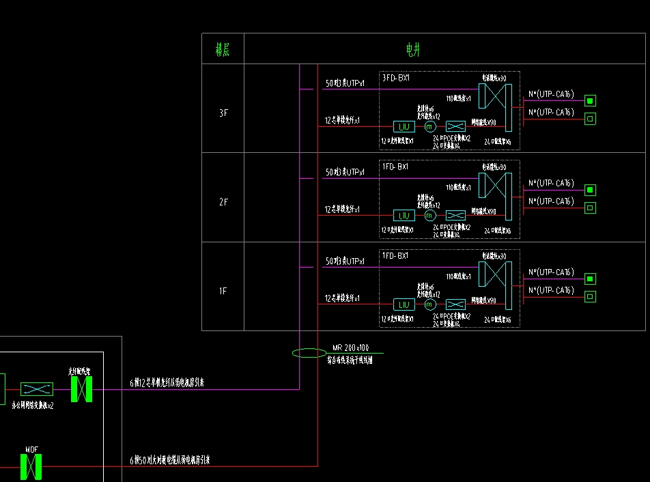Select the green MDF frame symbol
Viewport: 650px width, 482px height.
click(31, 467)
